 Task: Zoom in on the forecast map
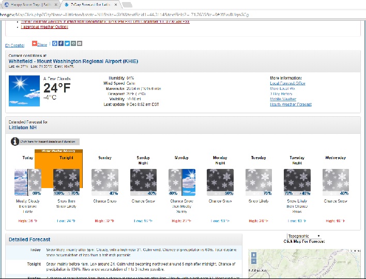[x=254, y=255]
